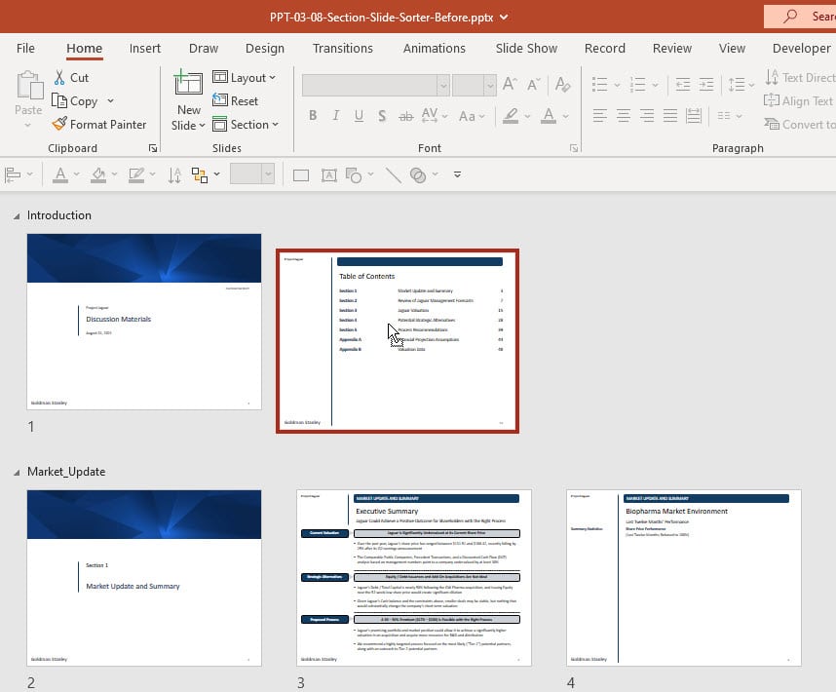
Task: Collapse the Introduction section
Action: tap(16, 215)
